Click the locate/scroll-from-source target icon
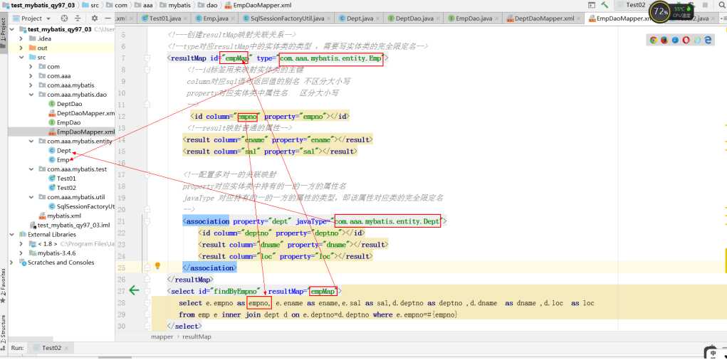The width and height of the screenshot is (727, 360). pyautogui.click(x=65, y=18)
